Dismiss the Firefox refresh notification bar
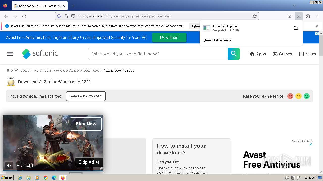This screenshot has width=323, height=181. (317, 26)
